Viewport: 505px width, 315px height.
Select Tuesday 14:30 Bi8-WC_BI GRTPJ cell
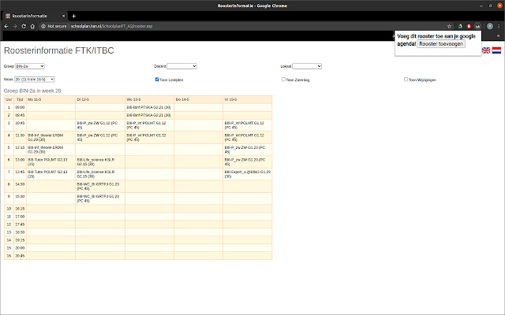[x=100, y=187]
